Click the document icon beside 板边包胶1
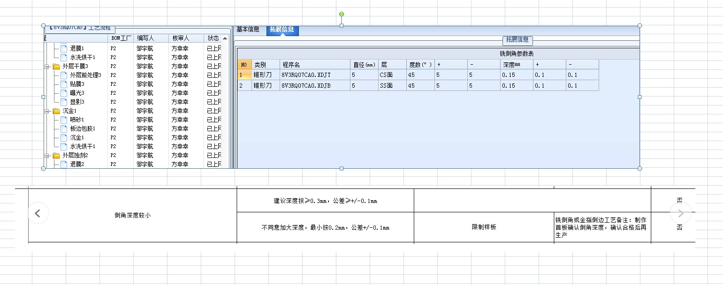723x285 pixels. point(64,128)
